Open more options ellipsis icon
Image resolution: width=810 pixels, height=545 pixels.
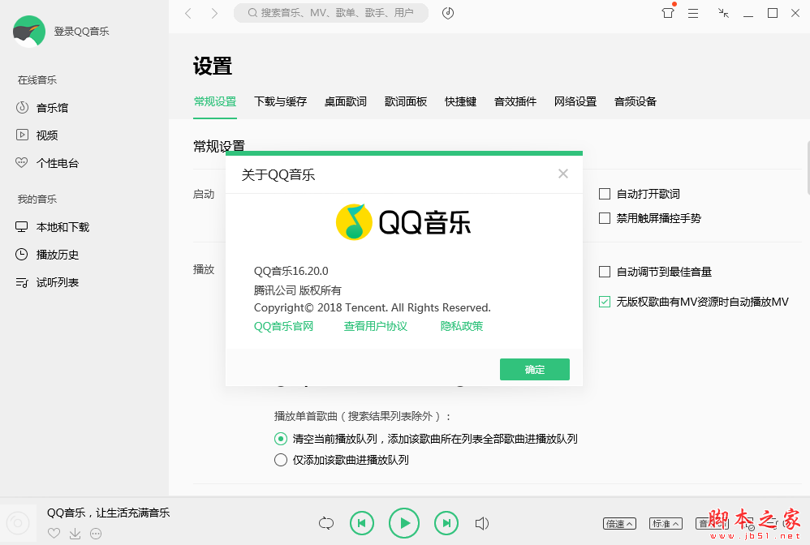96,533
